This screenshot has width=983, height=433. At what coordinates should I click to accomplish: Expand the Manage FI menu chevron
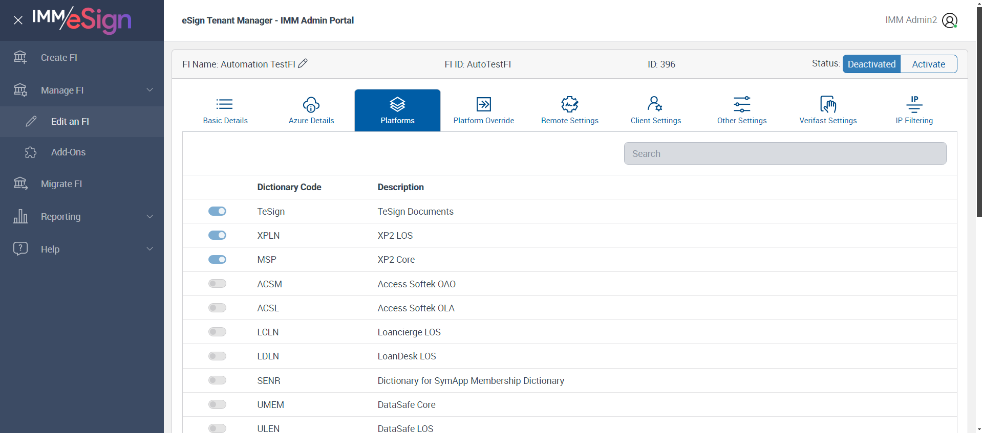(x=149, y=90)
